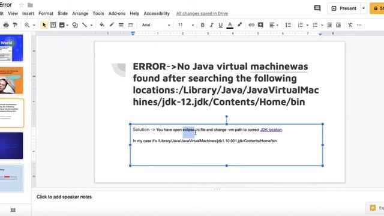
Task: Click the Border color pencil icon
Action: (112, 25)
